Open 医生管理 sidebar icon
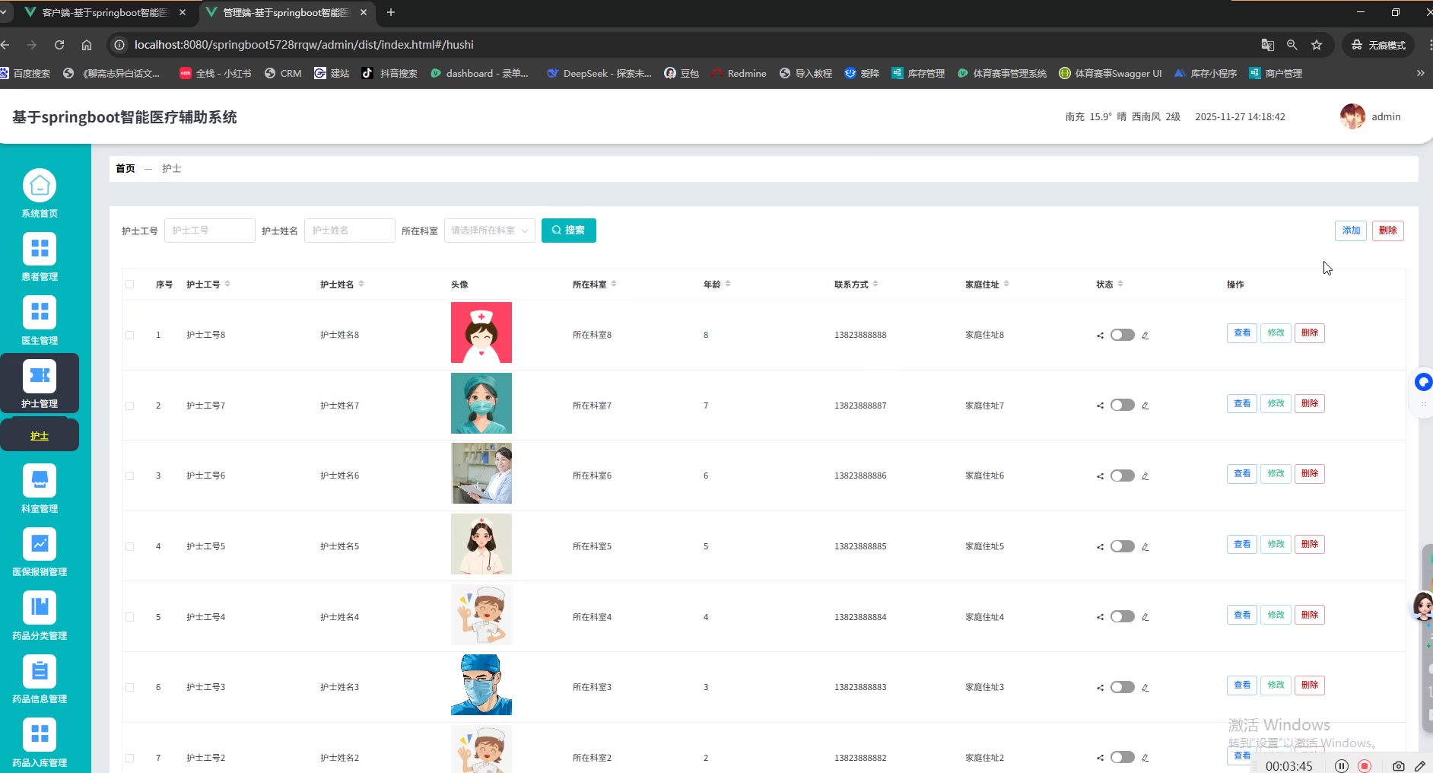Viewport: 1433px width, 773px height. coord(40,313)
